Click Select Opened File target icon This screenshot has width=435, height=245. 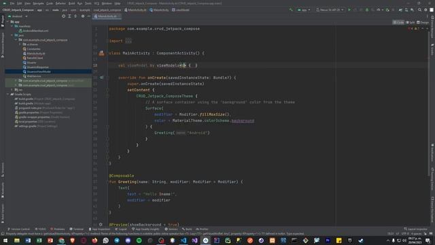tap(63, 16)
